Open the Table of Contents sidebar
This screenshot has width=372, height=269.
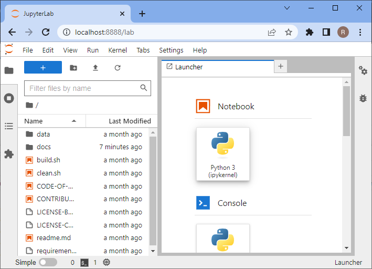point(8,126)
